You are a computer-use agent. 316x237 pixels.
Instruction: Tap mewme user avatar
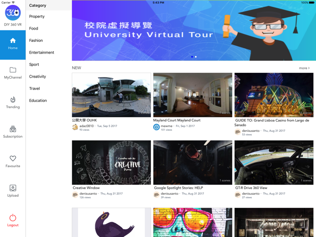157,127
